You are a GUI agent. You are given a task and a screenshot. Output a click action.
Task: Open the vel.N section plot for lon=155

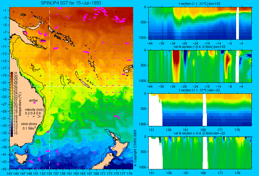[200, 66]
